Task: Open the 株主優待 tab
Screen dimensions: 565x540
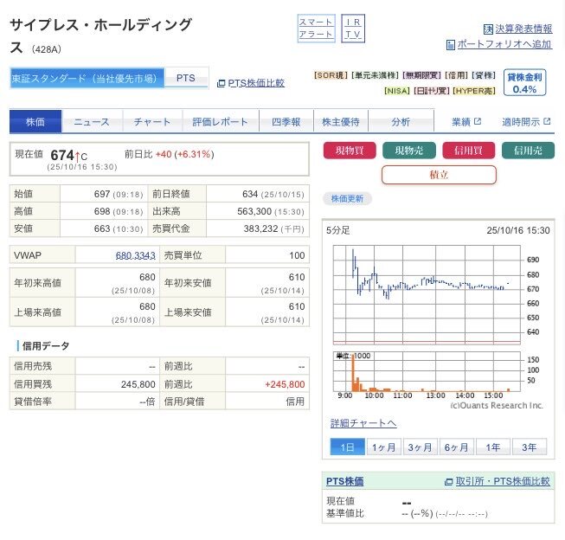Action: [341, 122]
